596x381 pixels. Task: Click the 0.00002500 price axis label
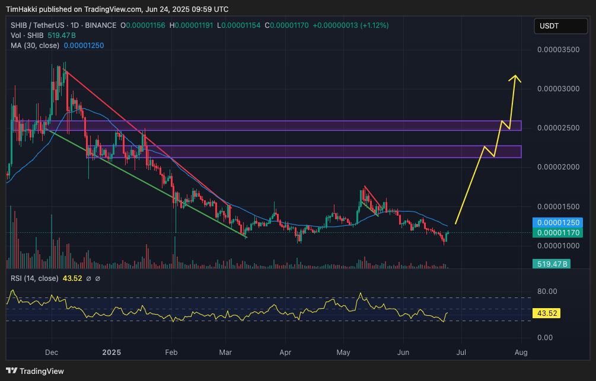coord(559,128)
